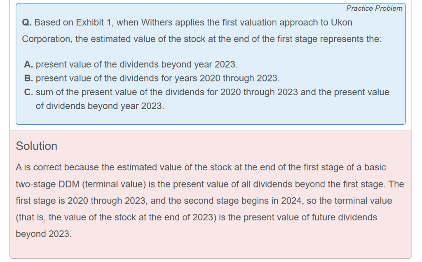422x262 pixels.
Task: Click 'beyond 2023.' on the solution's last line
Action: point(43,234)
